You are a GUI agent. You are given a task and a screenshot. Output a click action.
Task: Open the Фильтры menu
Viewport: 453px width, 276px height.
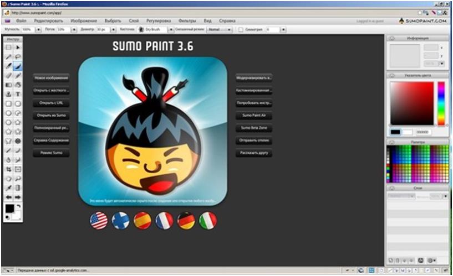[187, 21]
